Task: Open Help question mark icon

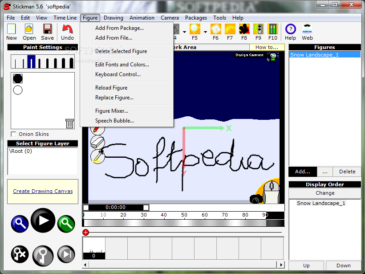Action: pos(290,29)
